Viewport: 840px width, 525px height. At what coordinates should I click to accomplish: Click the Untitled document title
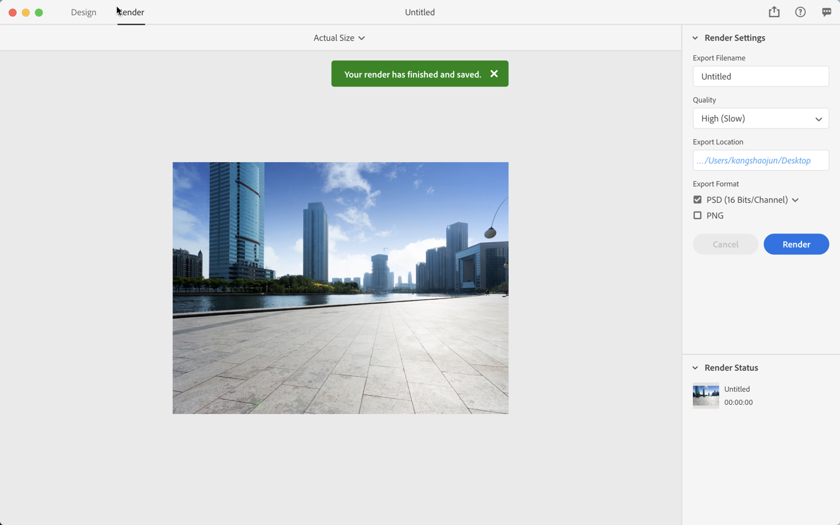point(419,12)
